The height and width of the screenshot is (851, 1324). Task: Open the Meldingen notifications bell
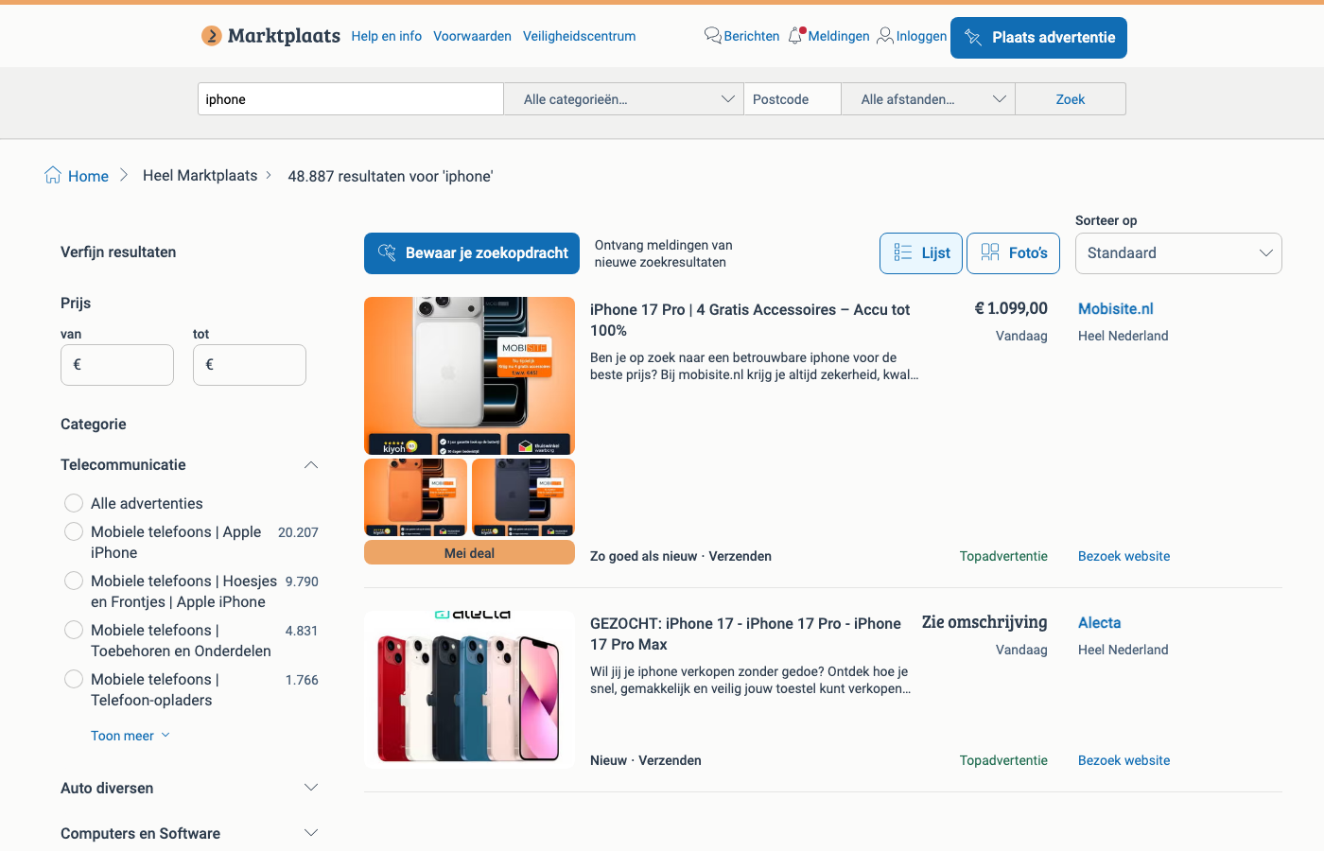click(828, 36)
